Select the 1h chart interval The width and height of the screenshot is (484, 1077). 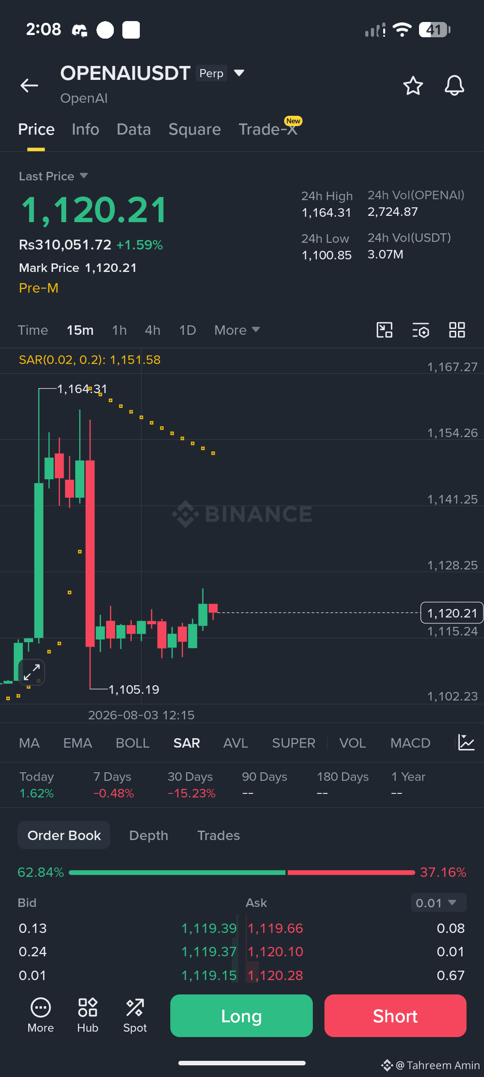coord(119,330)
